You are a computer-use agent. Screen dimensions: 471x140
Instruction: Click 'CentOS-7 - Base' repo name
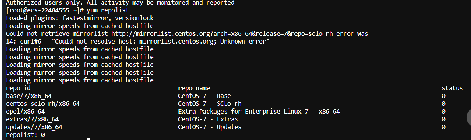205,96
